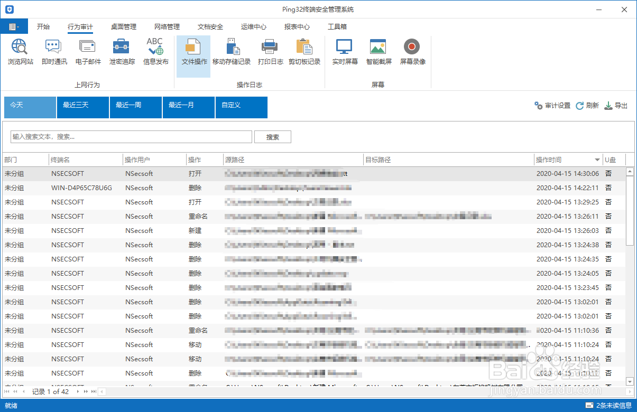Go to the next record arrow
Viewport: 637px width, 412px height.
tap(78, 391)
